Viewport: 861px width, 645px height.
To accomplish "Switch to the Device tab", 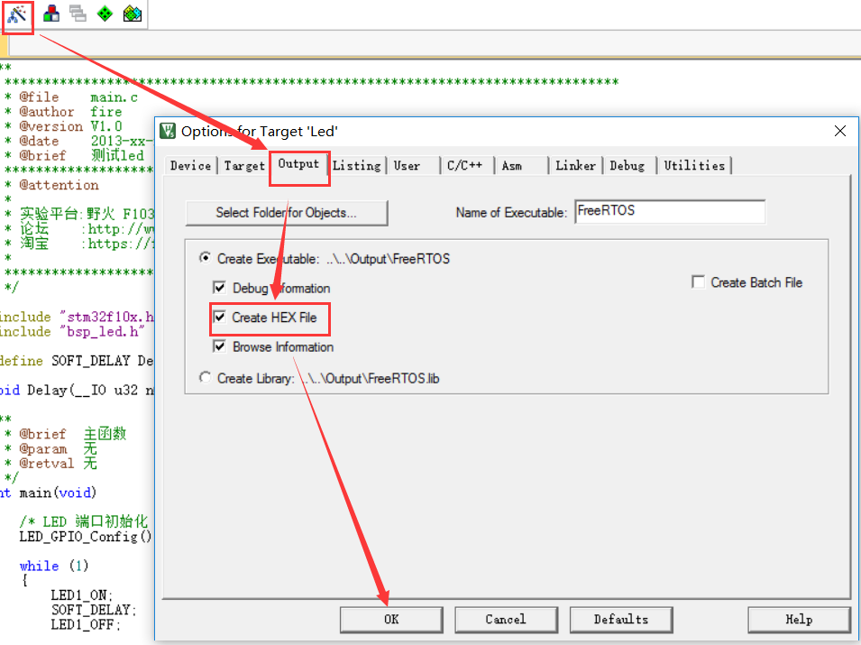I will tap(190, 166).
